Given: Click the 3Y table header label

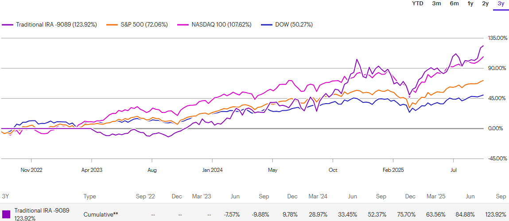Looking at the screenshot, I should coord(5,196).
